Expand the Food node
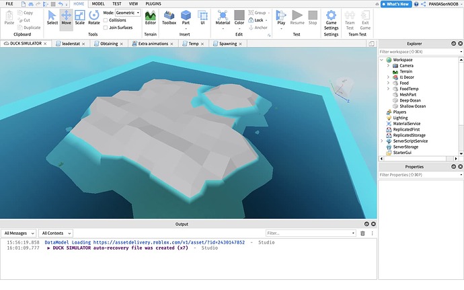 [388, 83]
